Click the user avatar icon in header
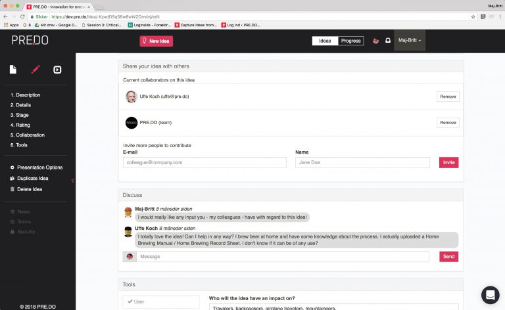This screenshot has height=310, width=505. coord(375,41)
